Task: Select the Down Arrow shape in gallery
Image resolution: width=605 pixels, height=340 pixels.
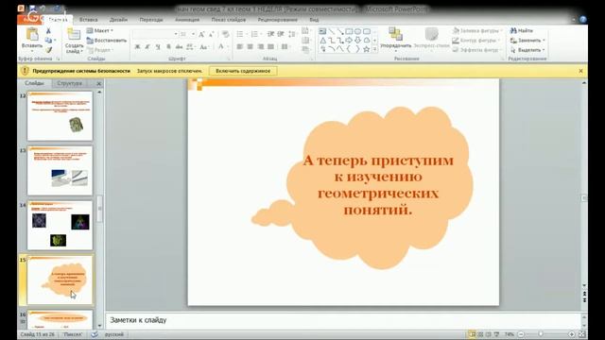Action: [x=357, y=40]
